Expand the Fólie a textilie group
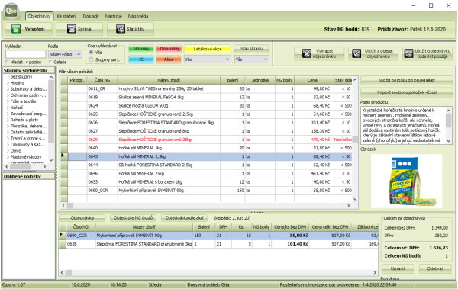The width and height of the screenshot is (458, 289). coord(8,101)
